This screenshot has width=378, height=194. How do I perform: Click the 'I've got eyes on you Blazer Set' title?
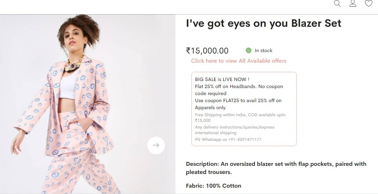coord(263,24)
